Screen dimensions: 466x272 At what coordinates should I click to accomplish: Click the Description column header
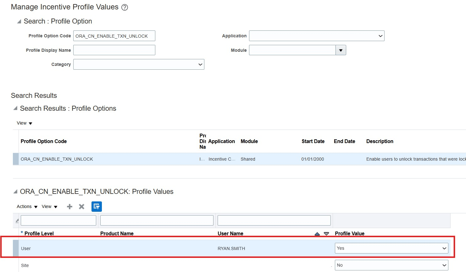(x=380, y=141)
